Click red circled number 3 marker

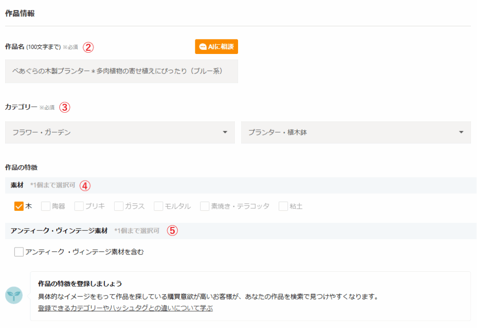[x=65, y=107]
